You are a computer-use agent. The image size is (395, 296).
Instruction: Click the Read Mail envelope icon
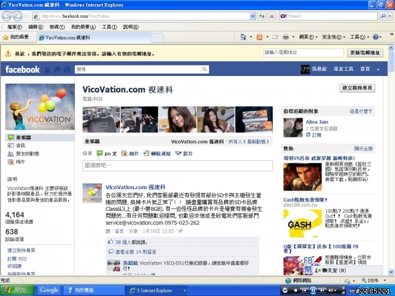click(x=275, y=37)
